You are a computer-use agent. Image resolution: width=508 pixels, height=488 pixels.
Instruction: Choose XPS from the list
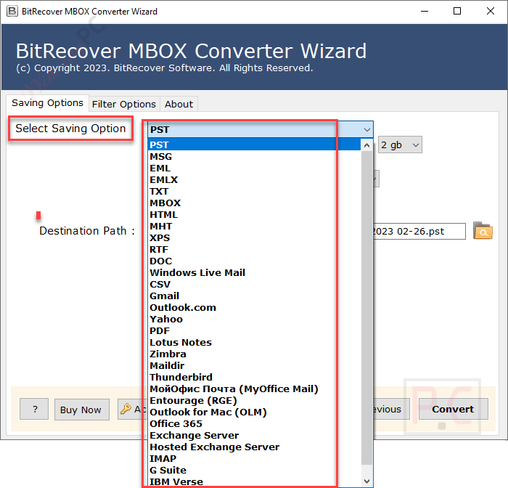click(254, 237)
